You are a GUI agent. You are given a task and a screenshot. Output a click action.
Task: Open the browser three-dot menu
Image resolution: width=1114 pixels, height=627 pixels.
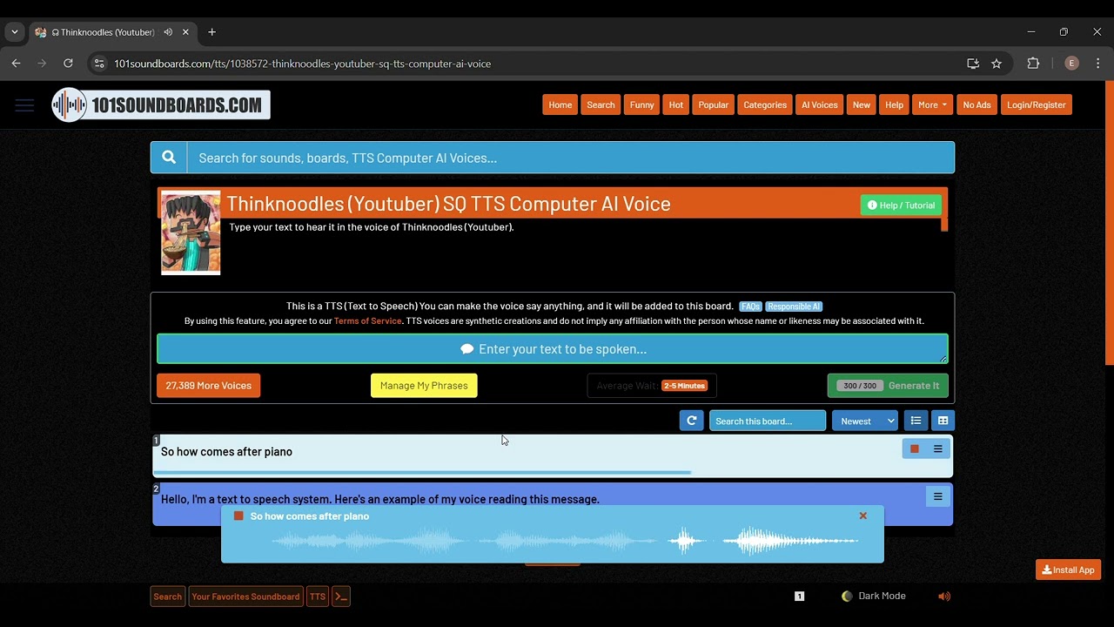(1097, 64)
